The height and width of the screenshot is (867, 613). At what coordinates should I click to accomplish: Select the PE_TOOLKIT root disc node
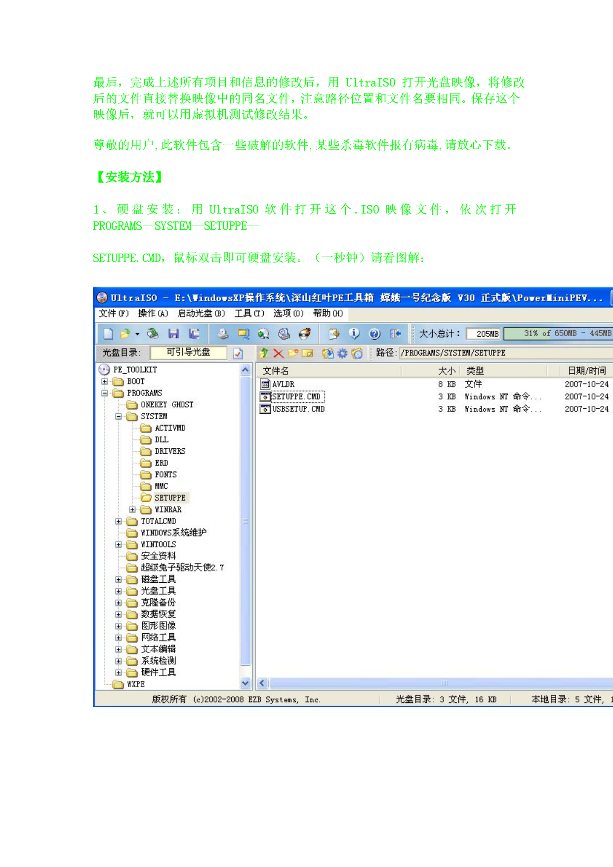point(128,370)
